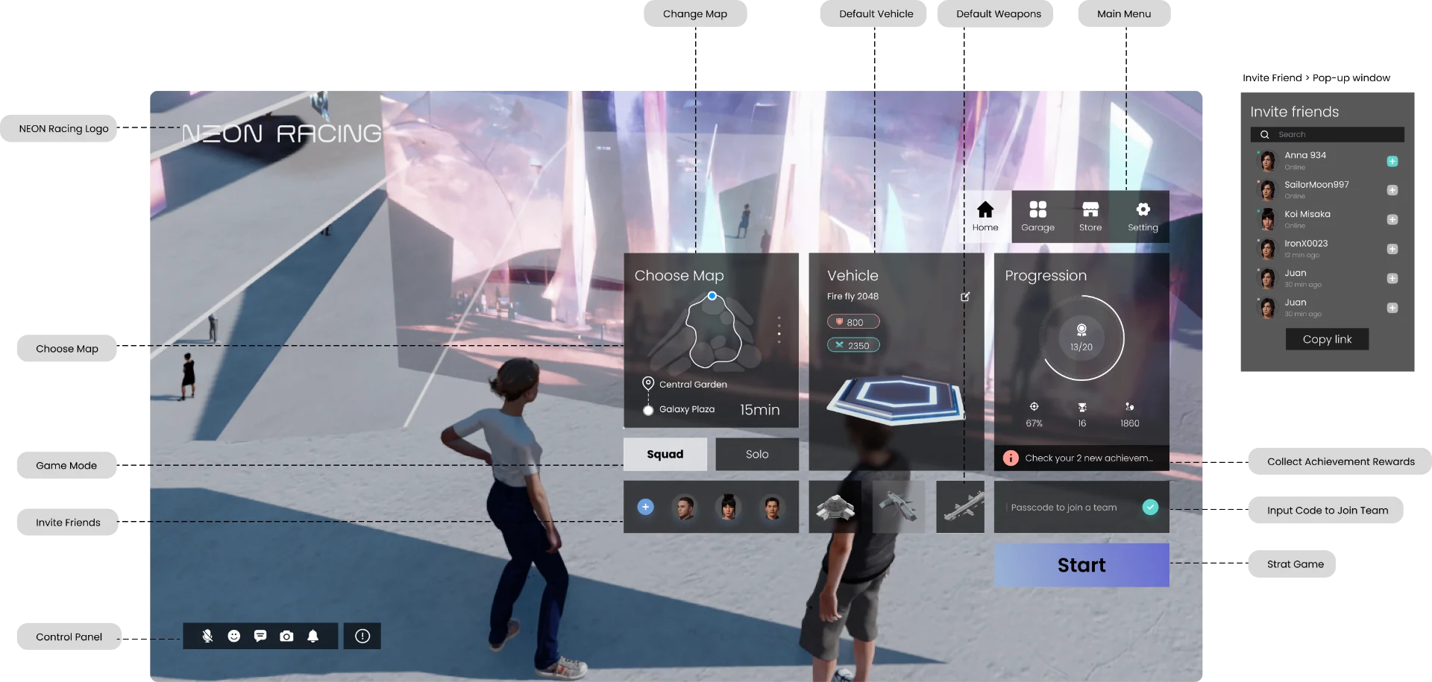Click the 2350 stat badge

pos(853,345)
